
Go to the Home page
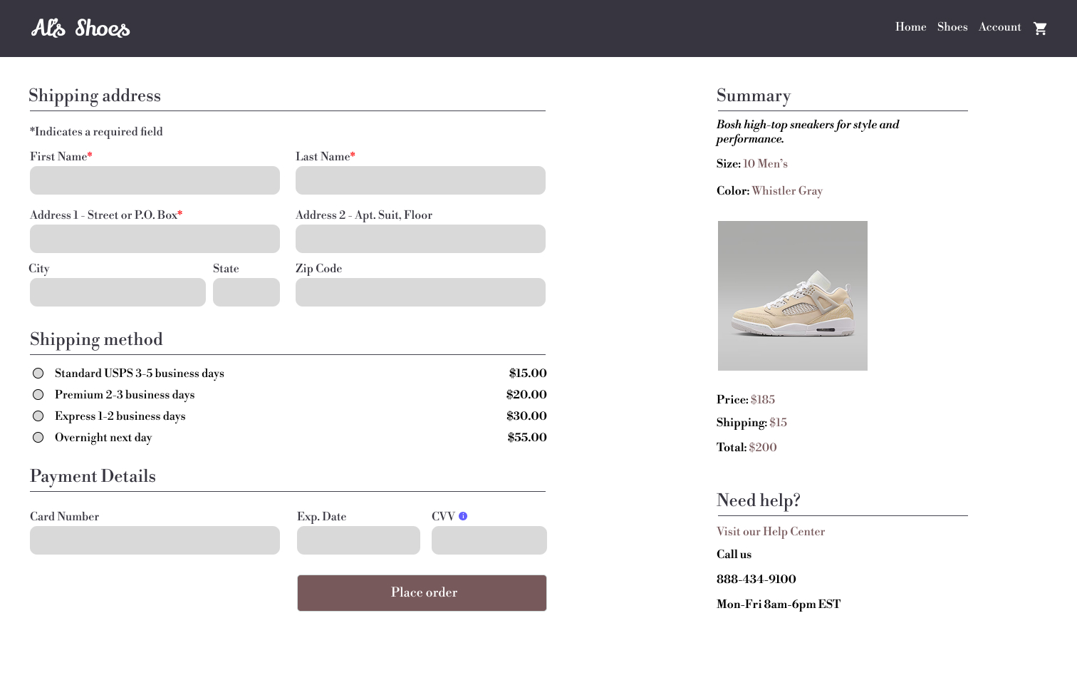tap(910, 27)
